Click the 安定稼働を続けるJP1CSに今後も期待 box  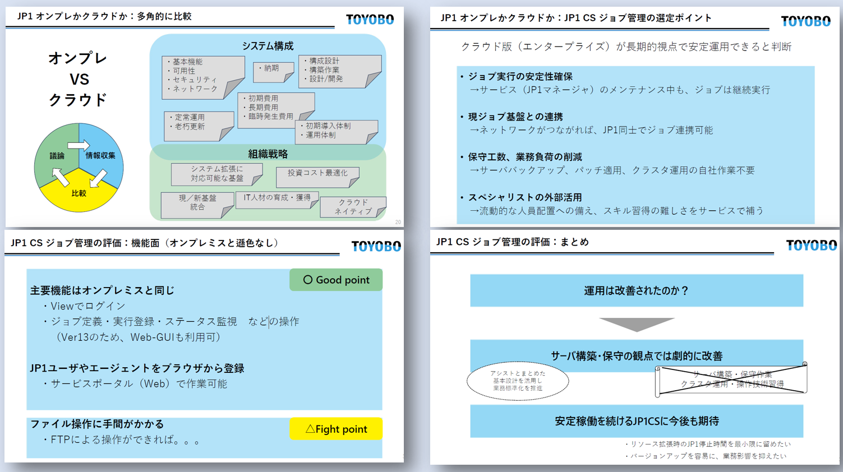coord(636,421)
